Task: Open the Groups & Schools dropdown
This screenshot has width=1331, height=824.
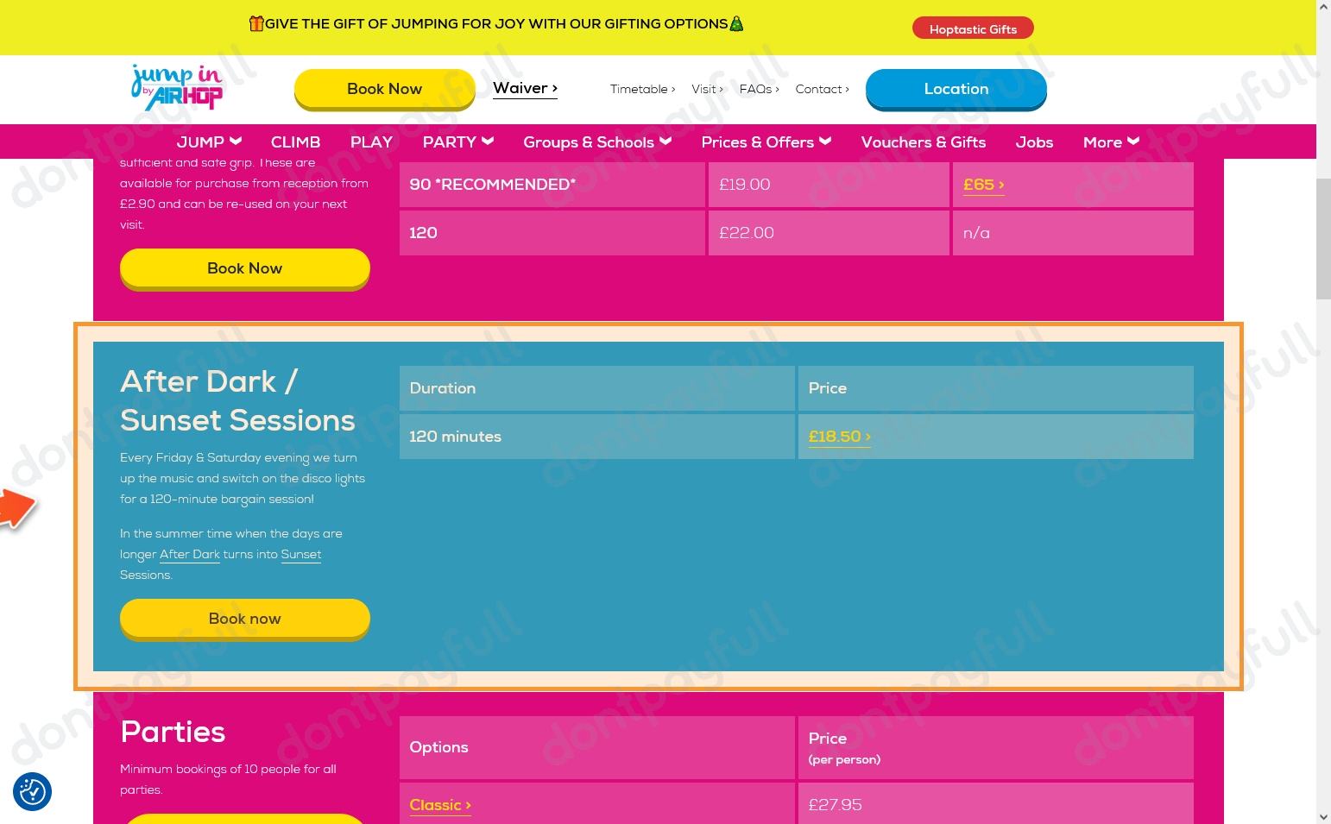Action: [596, 142]
